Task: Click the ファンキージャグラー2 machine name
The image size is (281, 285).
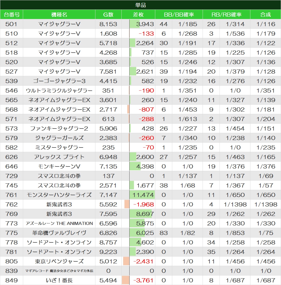Action: (59, 129)
